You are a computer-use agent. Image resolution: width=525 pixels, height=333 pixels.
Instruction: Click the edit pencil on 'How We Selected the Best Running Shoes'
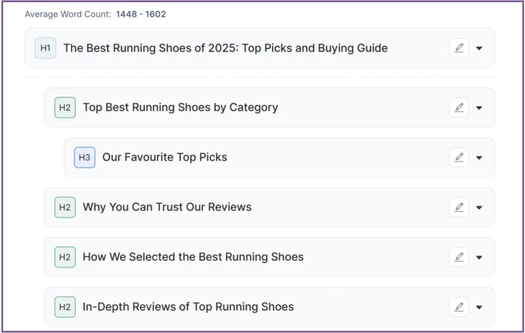point(459,257)
